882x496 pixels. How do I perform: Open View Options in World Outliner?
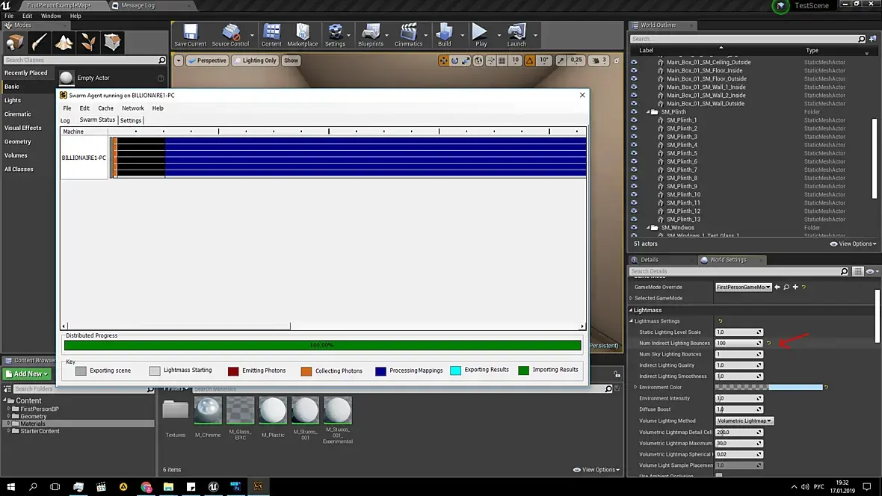[x=853, y=244]
